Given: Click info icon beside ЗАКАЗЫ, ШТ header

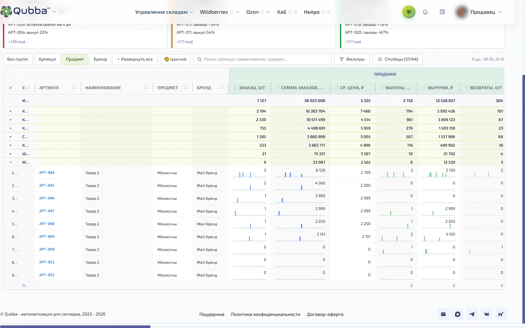Looking at the screenshot, I should (x=235, y=88).
